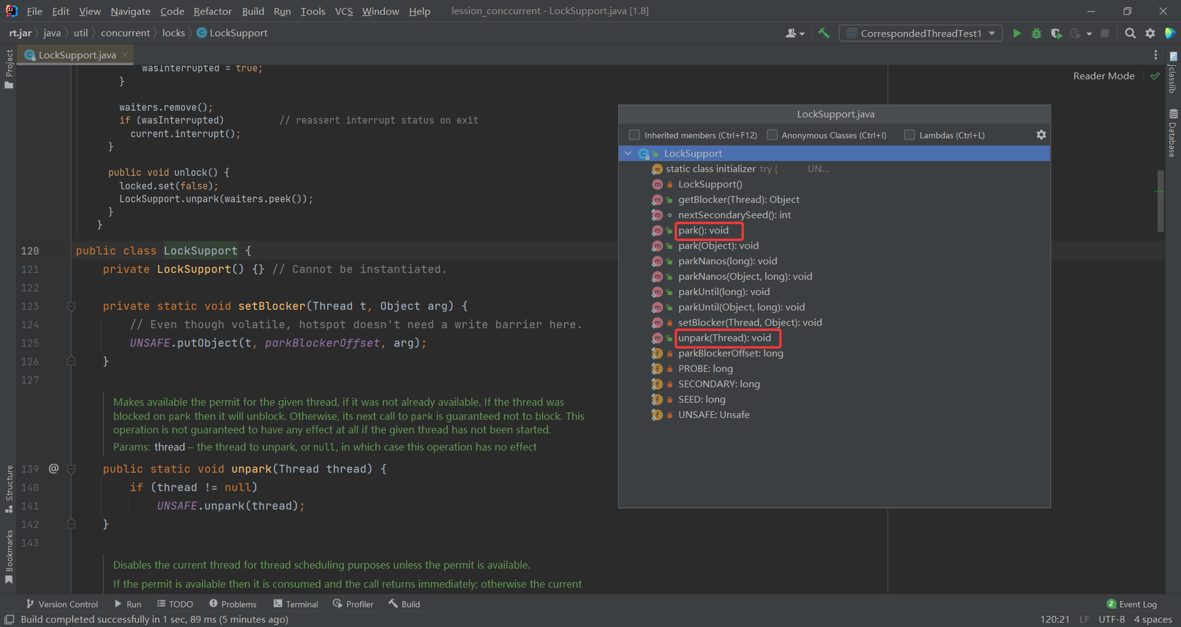Open the VCS menu
This screenshot has height=627, width=1181.
click(x=344, y=11)
